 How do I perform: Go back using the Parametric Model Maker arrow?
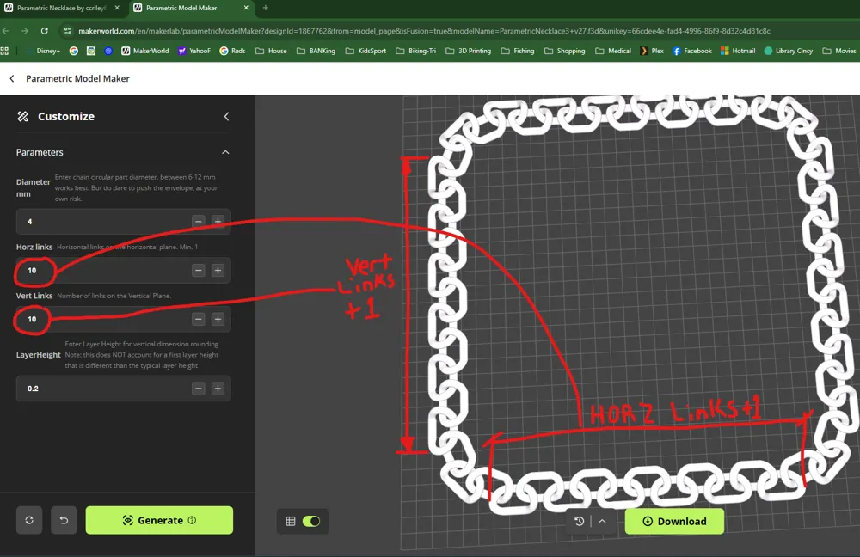(11, 78)
